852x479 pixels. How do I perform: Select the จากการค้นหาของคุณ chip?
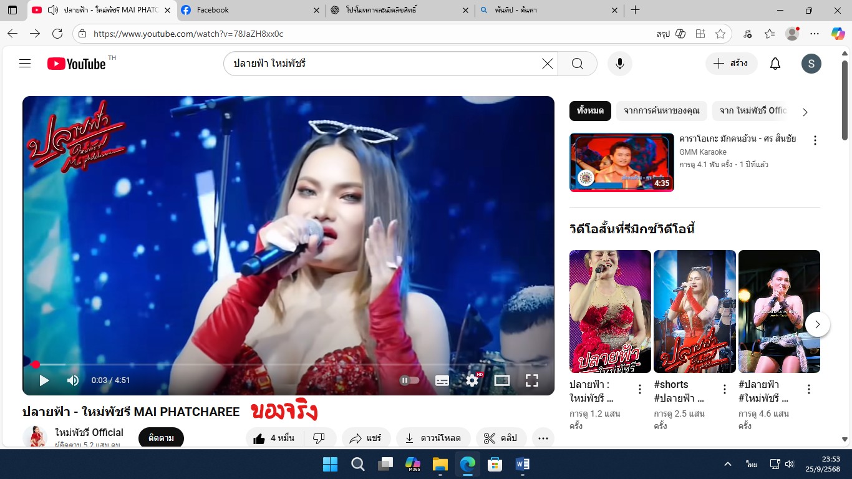point(662,111)
